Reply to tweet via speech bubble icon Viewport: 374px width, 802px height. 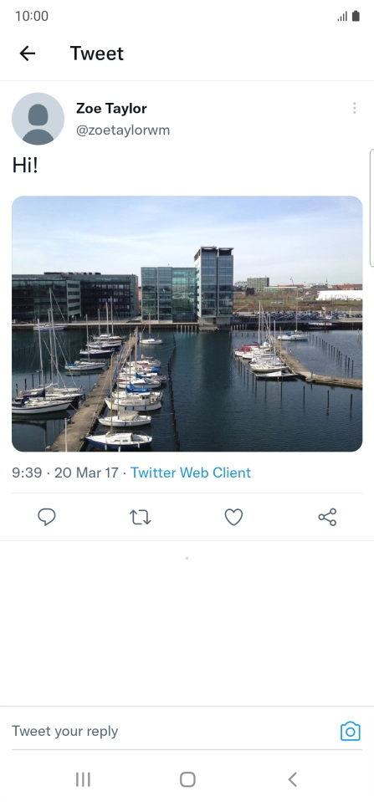(47, 517)
